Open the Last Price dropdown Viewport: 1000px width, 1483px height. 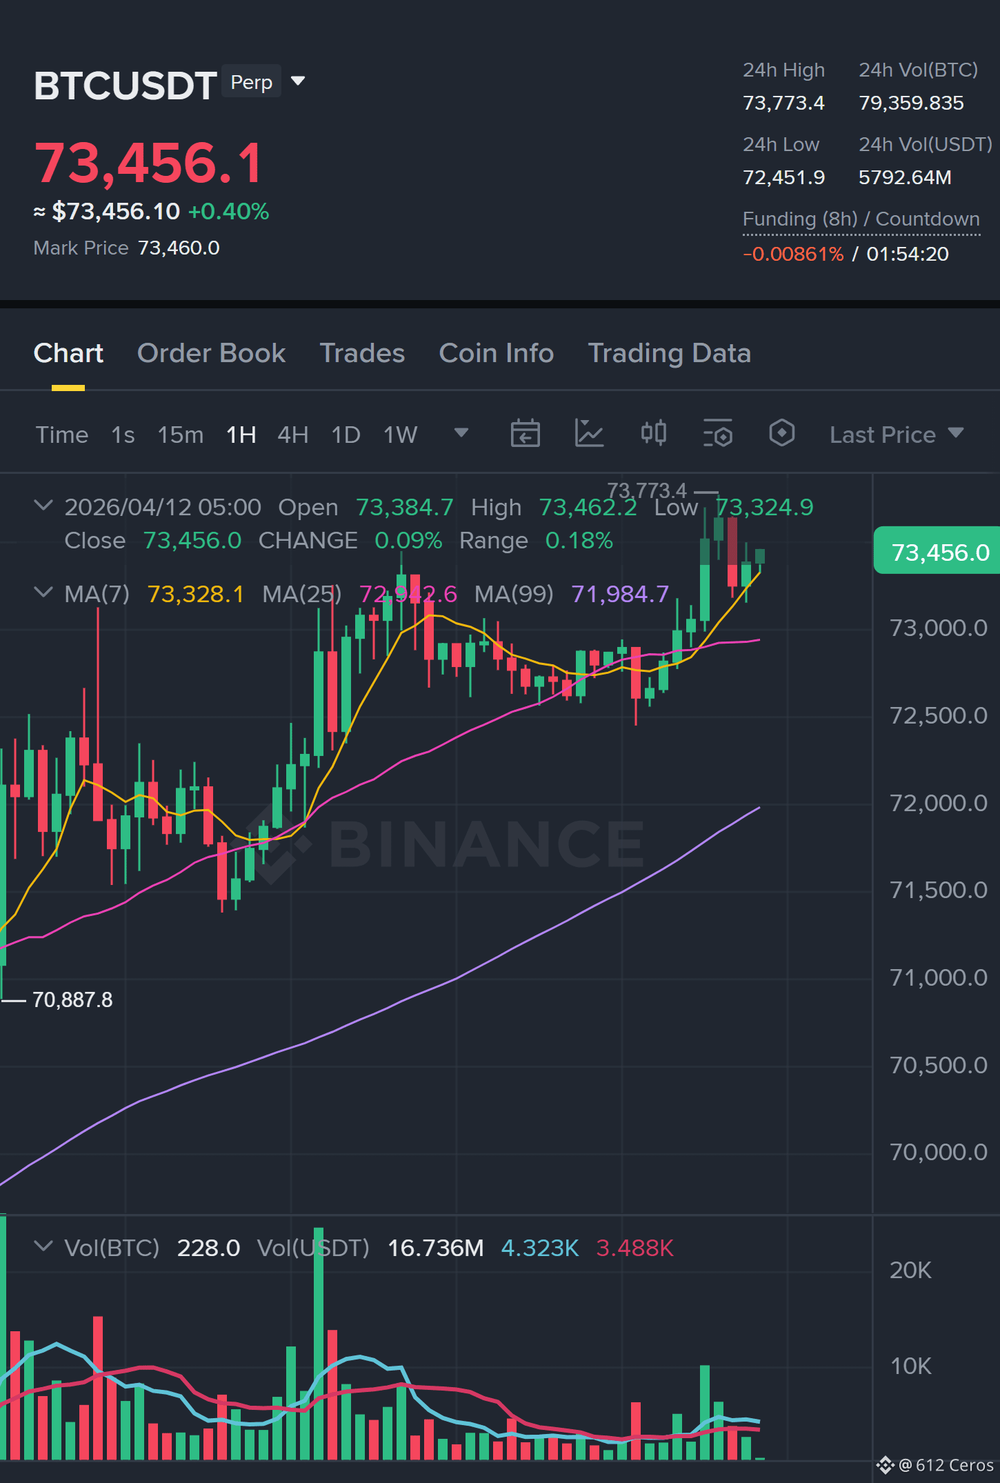(896, 435)
